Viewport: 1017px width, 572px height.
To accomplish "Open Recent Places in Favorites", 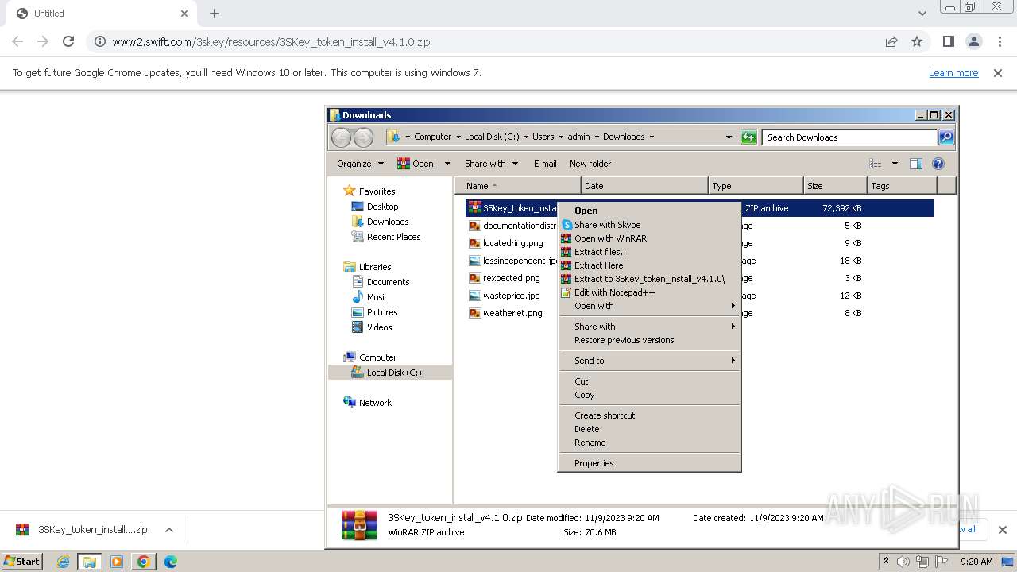I will coord(393,237).
